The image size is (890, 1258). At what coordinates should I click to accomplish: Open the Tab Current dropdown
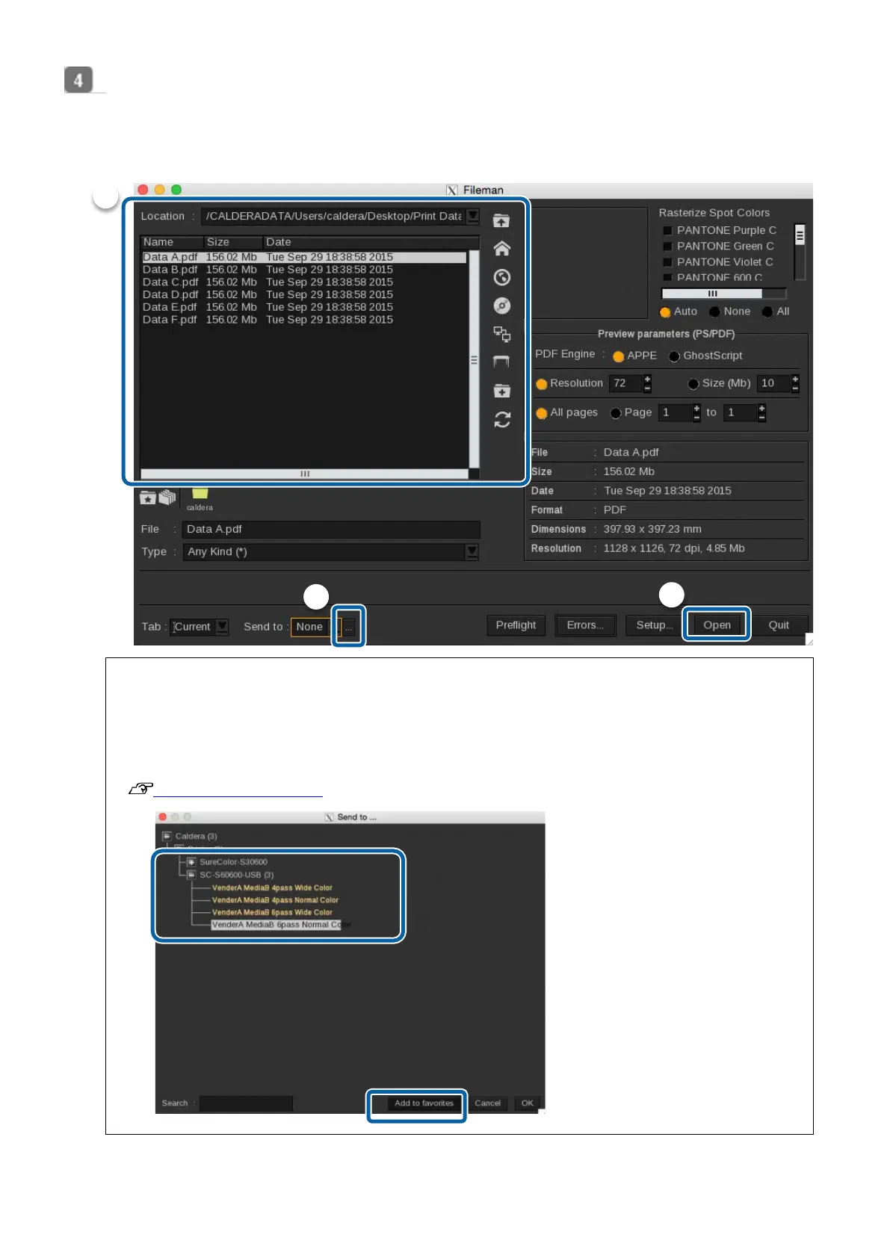[223, 627]
